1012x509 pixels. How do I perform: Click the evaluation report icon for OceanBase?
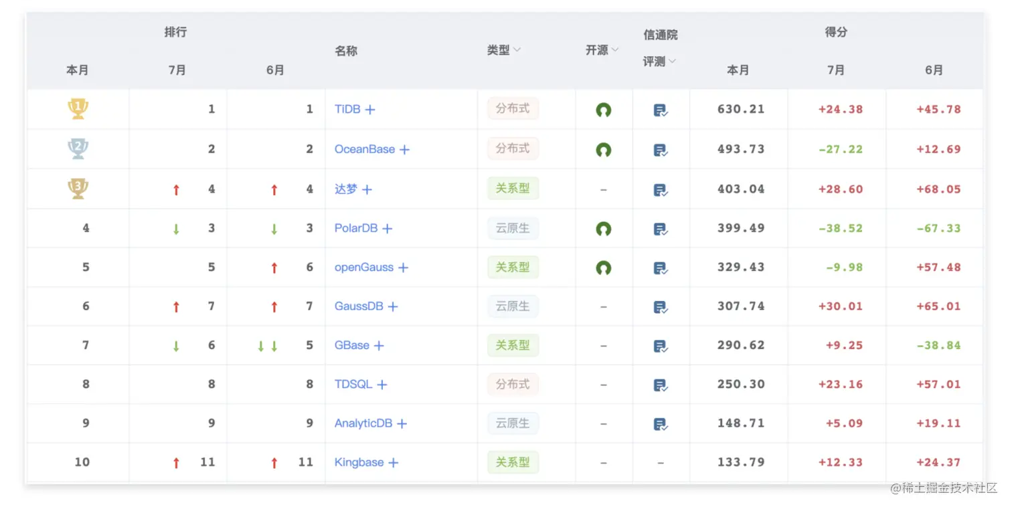coord(661,150)
